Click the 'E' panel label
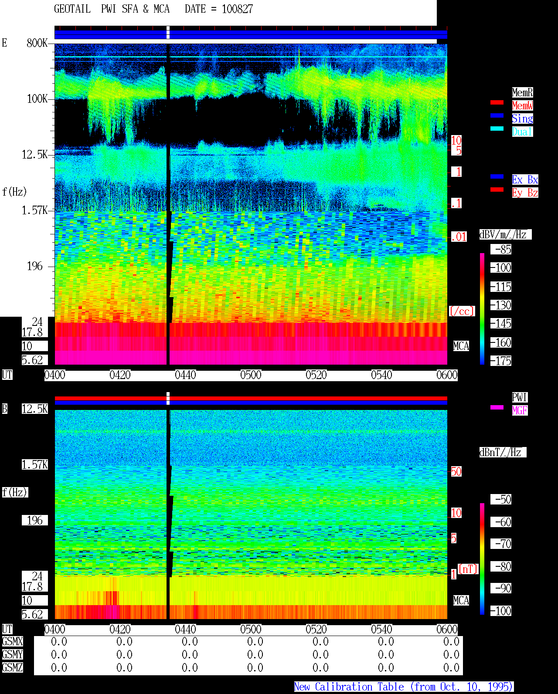The image size is (558, 694). click(x=4, y=43)
